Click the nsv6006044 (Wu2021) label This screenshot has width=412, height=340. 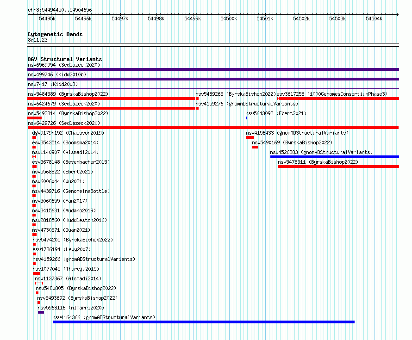pos(58,181)
